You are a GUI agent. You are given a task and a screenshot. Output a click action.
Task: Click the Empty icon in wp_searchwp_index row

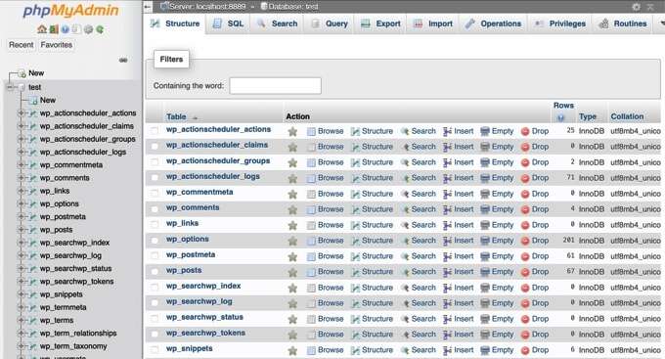pos(485,288)
